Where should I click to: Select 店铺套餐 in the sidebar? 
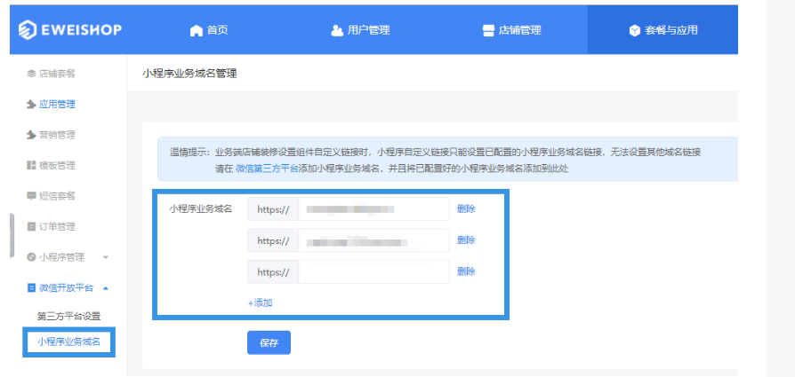tap(57, 74)
